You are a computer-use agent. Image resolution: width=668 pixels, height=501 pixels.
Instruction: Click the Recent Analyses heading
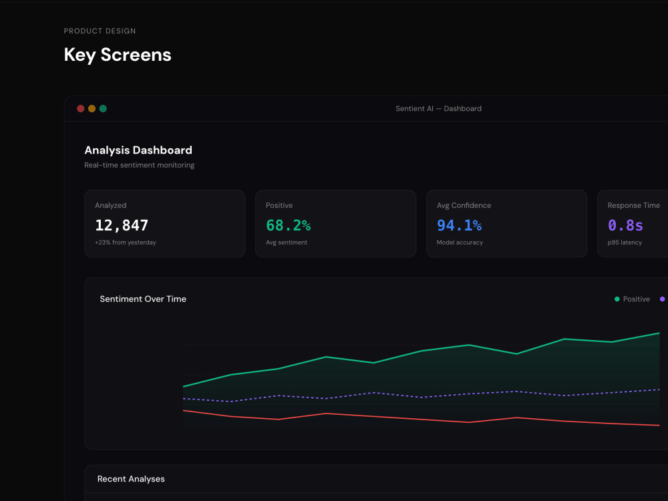click(x=131, y=479)
